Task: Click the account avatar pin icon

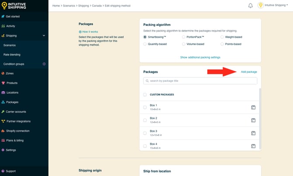Action: pyautogui.click(x=261, y=5)
